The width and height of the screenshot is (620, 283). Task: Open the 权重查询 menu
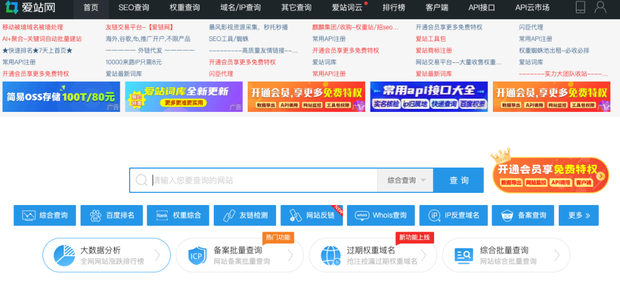[185, 7]
